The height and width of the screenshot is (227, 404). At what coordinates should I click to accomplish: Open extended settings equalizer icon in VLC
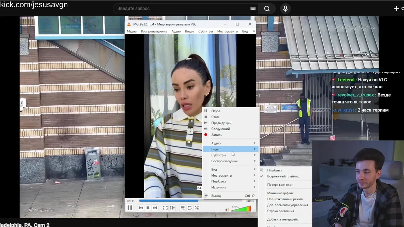tap(172, 208)
